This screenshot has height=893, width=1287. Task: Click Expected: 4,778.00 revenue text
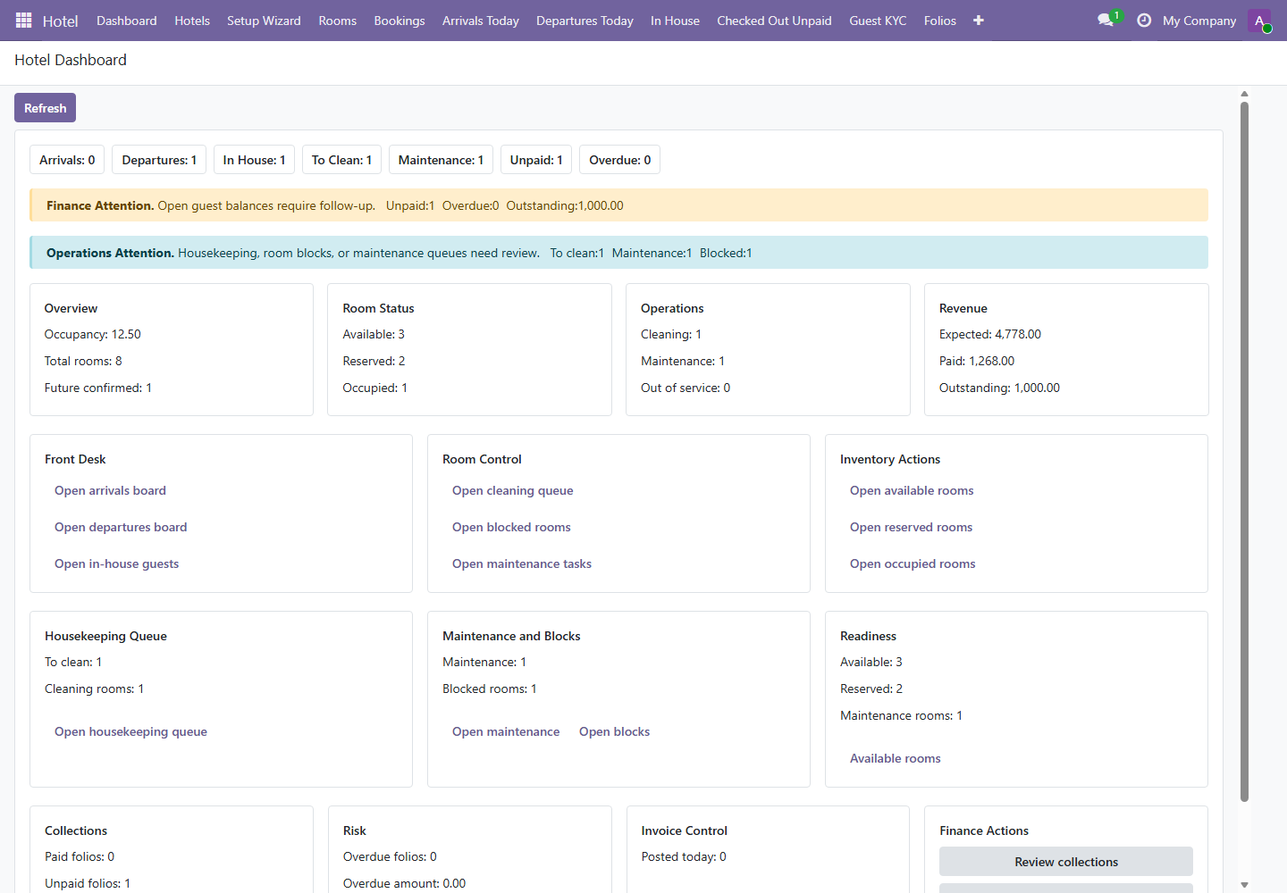pos(990,334)
